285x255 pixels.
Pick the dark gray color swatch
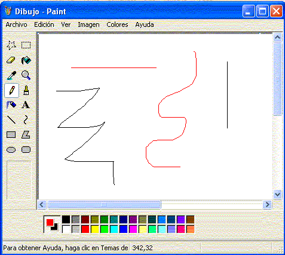pos(76,220)
